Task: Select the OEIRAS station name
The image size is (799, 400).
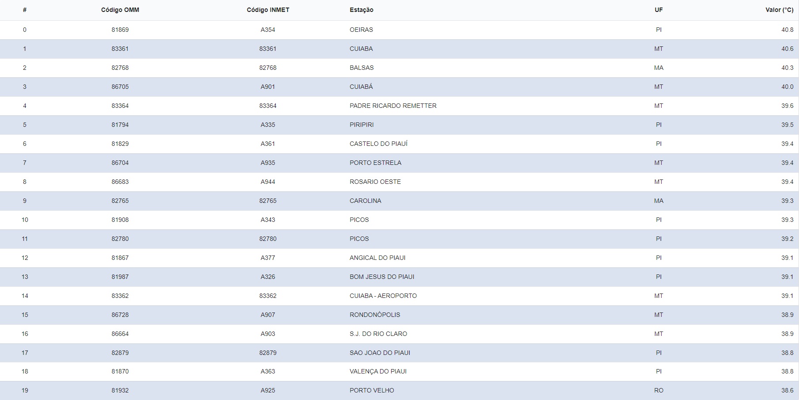Action: pyautogui.click(x=361, y=30)
